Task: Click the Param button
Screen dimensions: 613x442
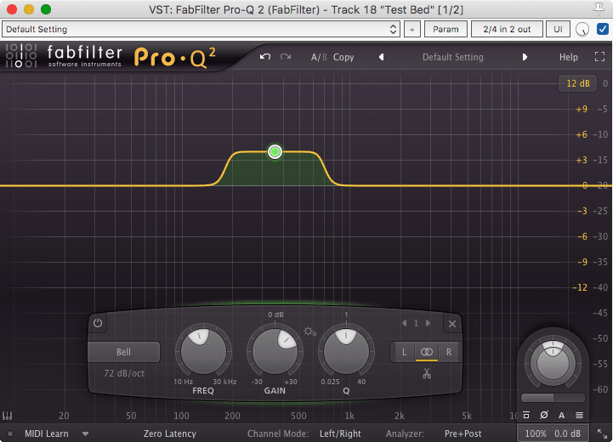Action: pos(446,30)
